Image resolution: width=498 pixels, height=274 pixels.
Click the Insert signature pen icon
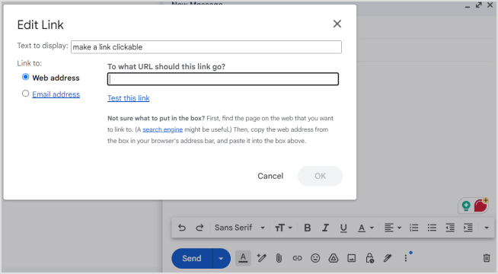pyautogui.click(x=388, y=258)
